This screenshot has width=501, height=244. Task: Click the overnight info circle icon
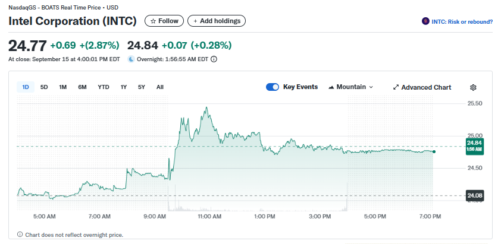coord(214,59)
